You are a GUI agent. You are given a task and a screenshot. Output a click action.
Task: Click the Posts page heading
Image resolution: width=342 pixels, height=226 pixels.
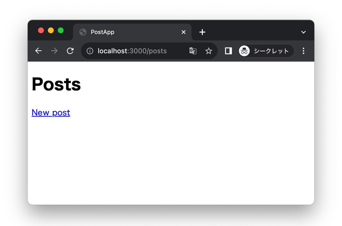pos(56,84)
